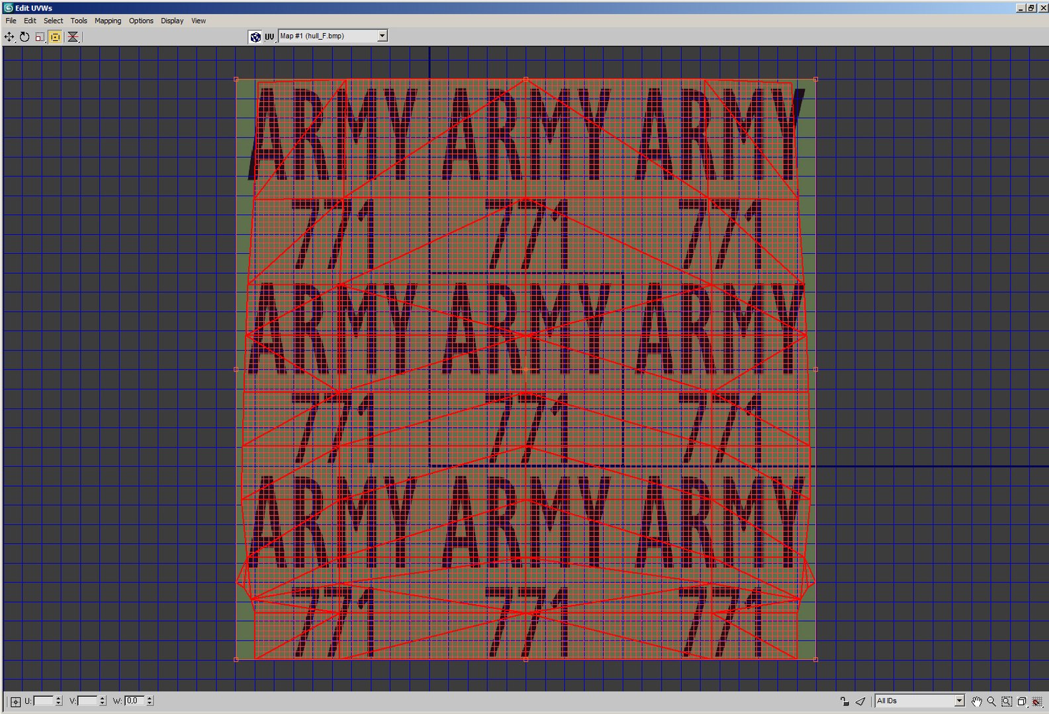Click the U coordinate input field
Screen dimensions: 1049x714
[x=43, y=701]
